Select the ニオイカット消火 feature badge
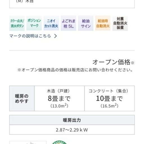Viewport: 144px width, 144px height. pos(51,23)
